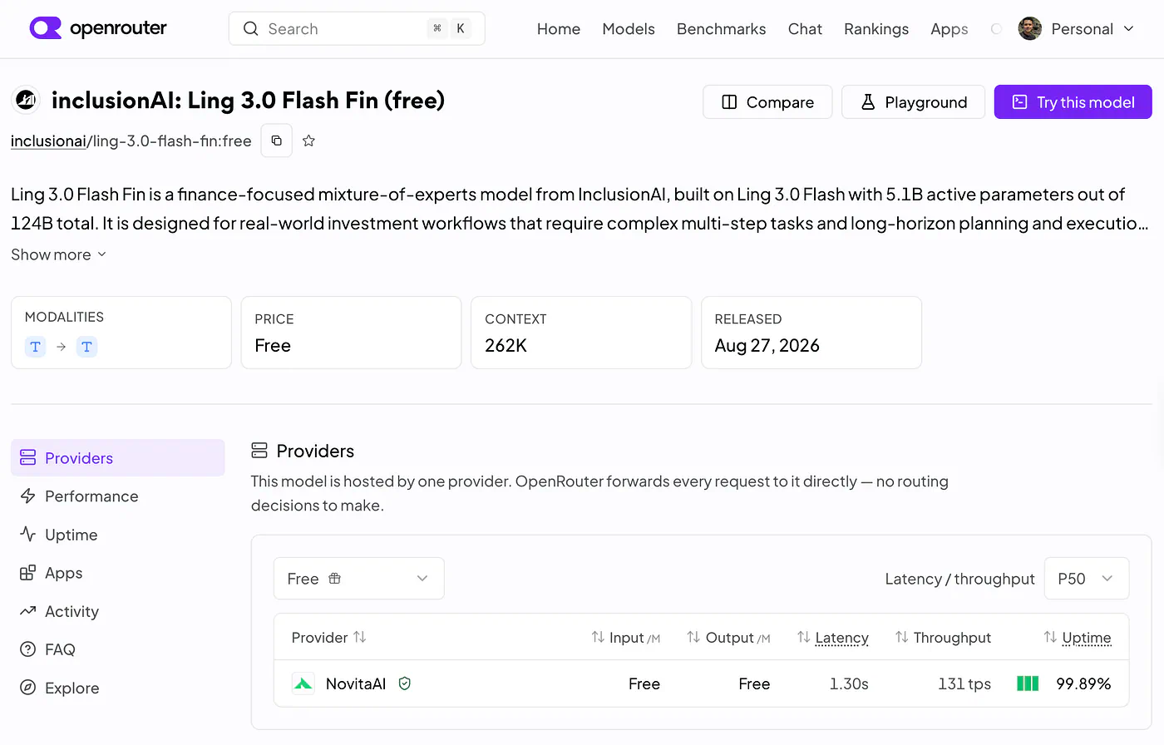
Task: Click the Compare button
Action: (767, 102)
